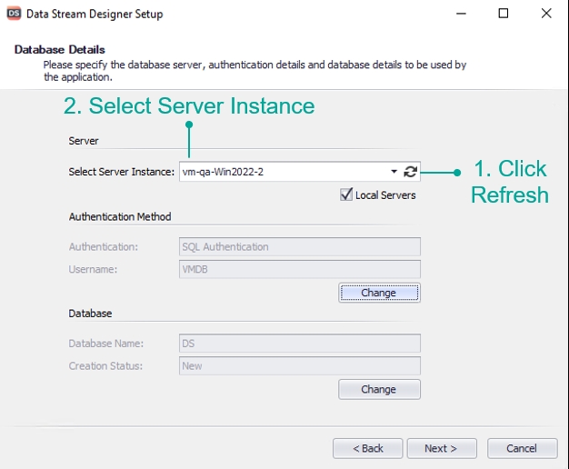Go to the next setup step
Image resolution: width=569 pixels, height=469 pixels.
[442, 448]
